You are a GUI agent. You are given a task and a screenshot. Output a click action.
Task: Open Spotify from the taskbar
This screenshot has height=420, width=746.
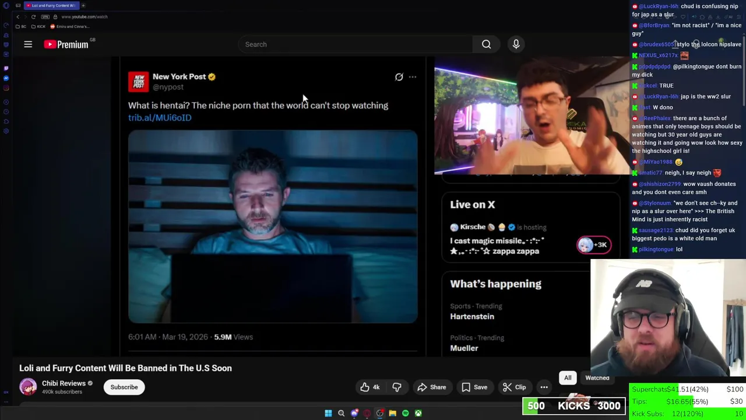tap(406, 414)
